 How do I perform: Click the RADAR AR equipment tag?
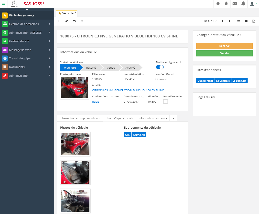click(139, 135)
